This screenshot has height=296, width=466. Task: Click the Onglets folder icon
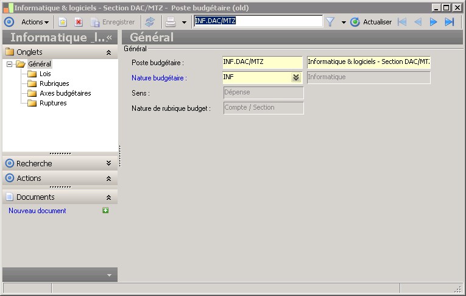[x=10, y=52]
